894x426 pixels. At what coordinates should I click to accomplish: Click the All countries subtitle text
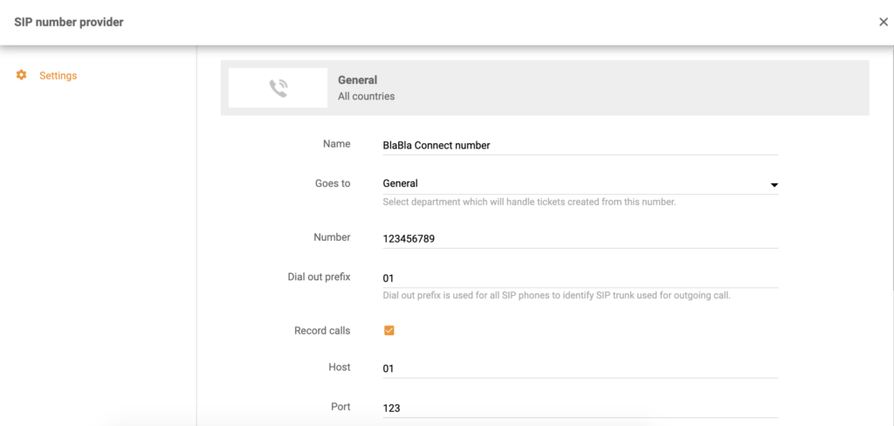(367, 97)
